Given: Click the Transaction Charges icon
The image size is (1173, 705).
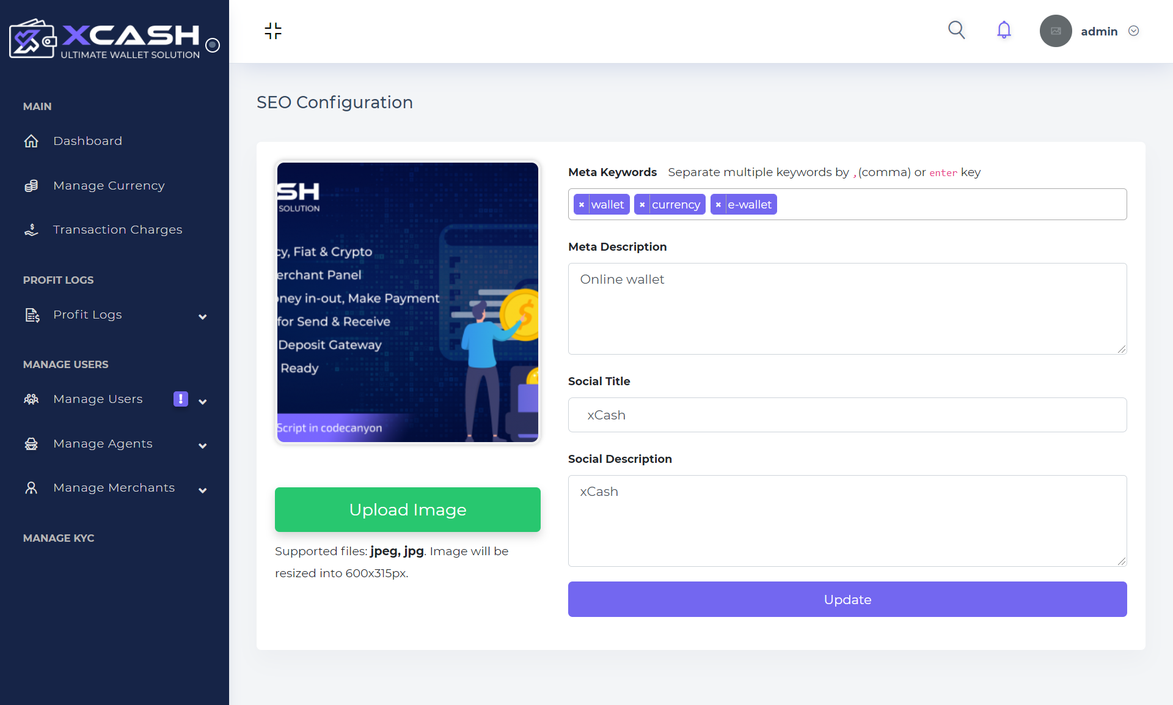Looking at the screenshot, I should click(x=31, y=228).
